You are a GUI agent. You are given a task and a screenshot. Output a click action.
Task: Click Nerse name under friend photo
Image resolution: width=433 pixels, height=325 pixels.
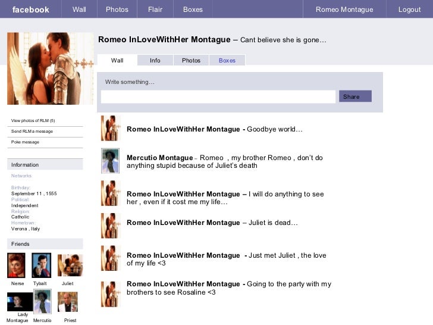pos(17,283)
